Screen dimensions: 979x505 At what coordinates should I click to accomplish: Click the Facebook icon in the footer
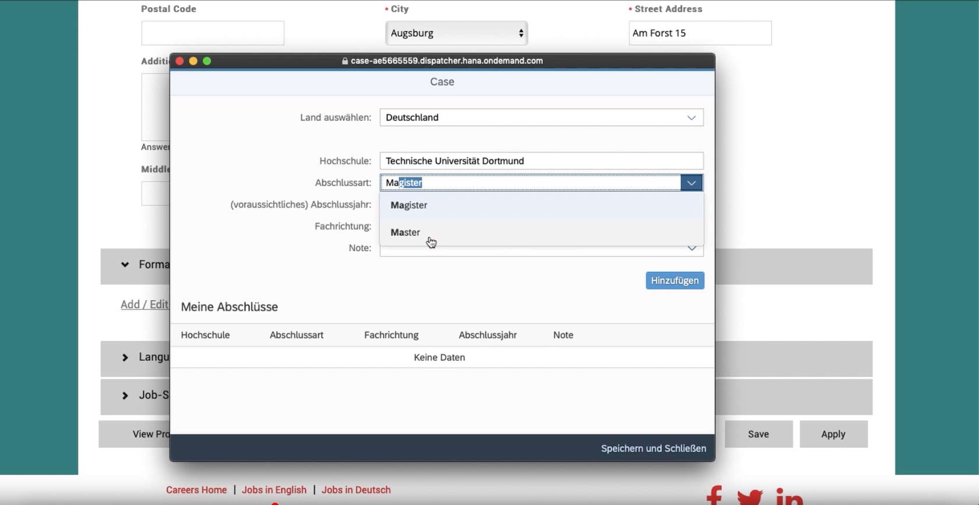click(714, 496)
